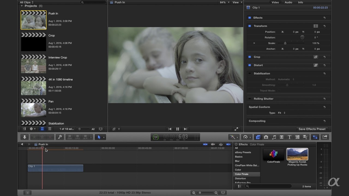Viewport: 349px width, 196px height.
Task: Open browser clip appearance button
Action: pyautogui.click(x=101, y=129)
